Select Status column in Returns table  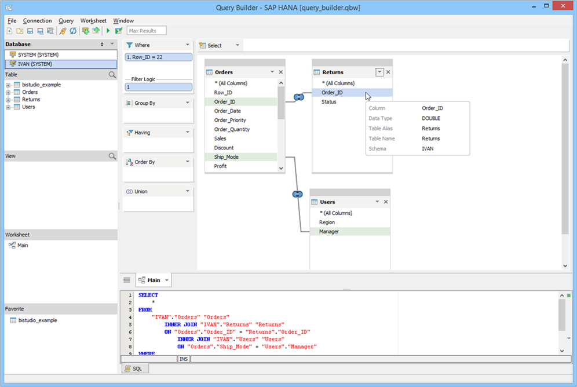click(352, 102)
